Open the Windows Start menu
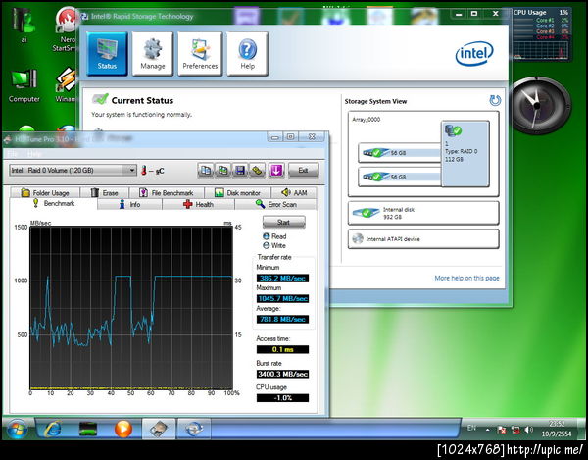Image resolution: width=588 pixels, height=460 pixels. [x=17, y=429]
